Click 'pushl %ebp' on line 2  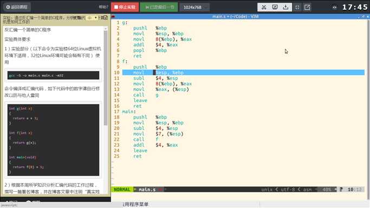(150, 28)
